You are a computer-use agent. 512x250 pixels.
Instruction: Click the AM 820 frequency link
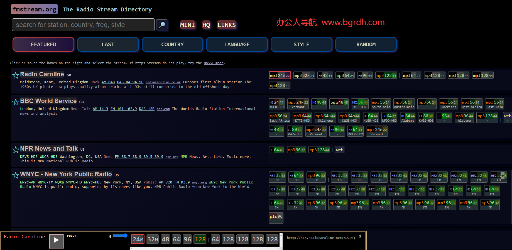pyautogui.click(x=166, y=182)
